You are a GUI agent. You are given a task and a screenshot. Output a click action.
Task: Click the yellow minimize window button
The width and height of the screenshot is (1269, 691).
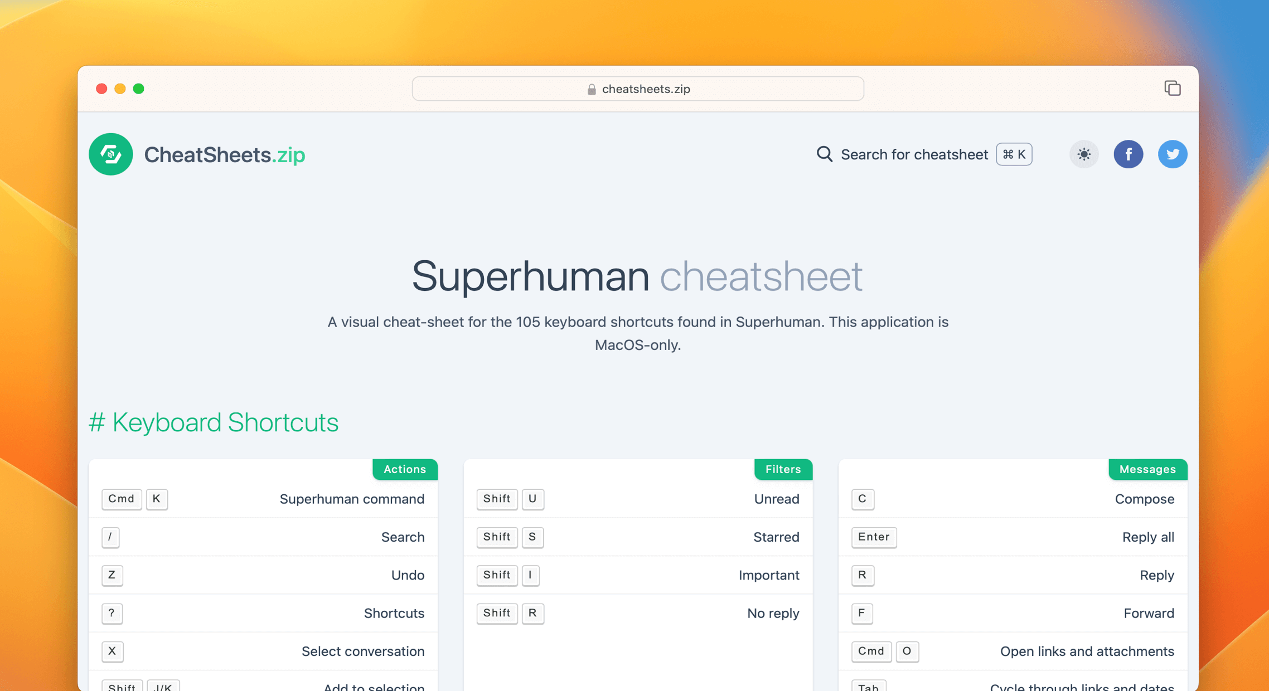pyautogui.click(x=120, y=89)
